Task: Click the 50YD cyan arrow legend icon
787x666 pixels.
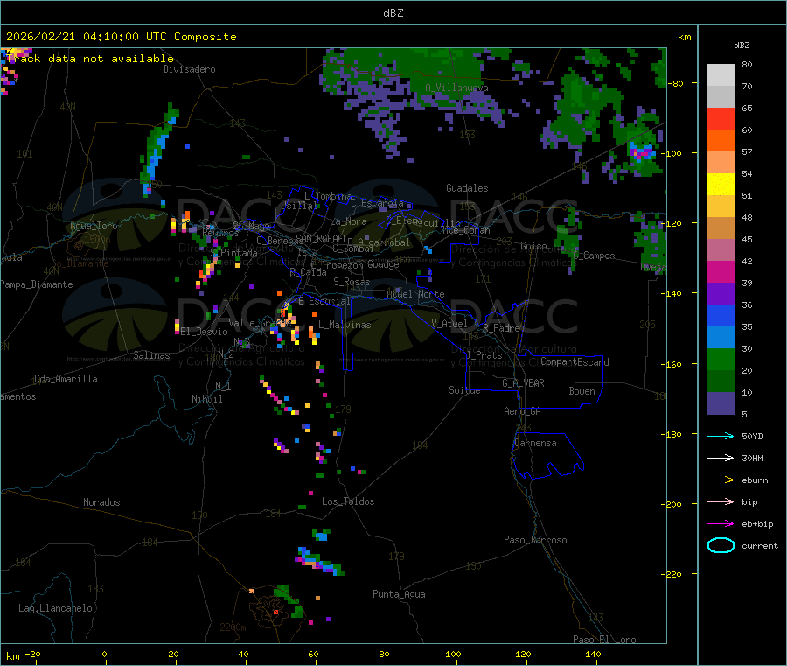Action: tap(721, 436)
